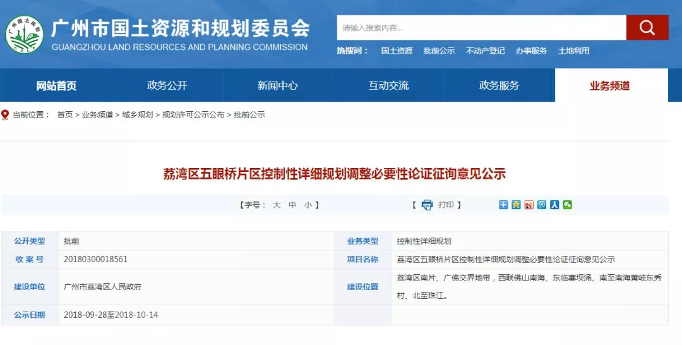The height and width of the screenshot is (345, 682).
Task: Go to 批前公示 in breadcrumb
Action: (x=249, y=115)
